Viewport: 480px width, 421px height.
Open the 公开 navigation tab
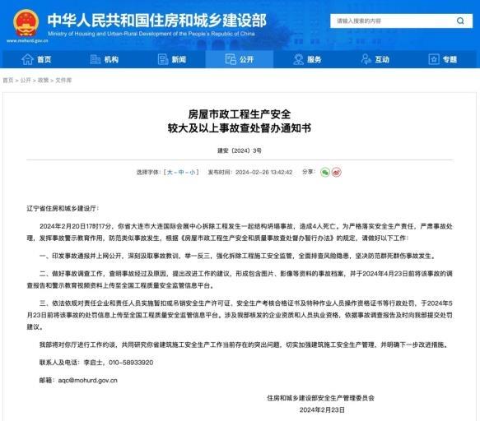tap(240, 59)
